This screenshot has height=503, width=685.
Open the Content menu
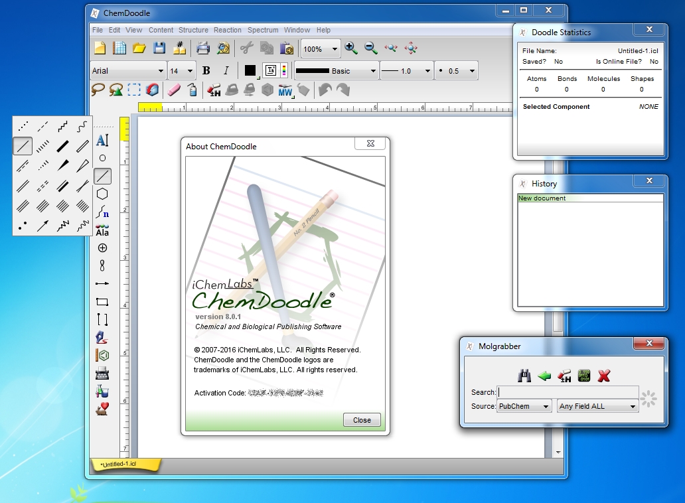161,30
